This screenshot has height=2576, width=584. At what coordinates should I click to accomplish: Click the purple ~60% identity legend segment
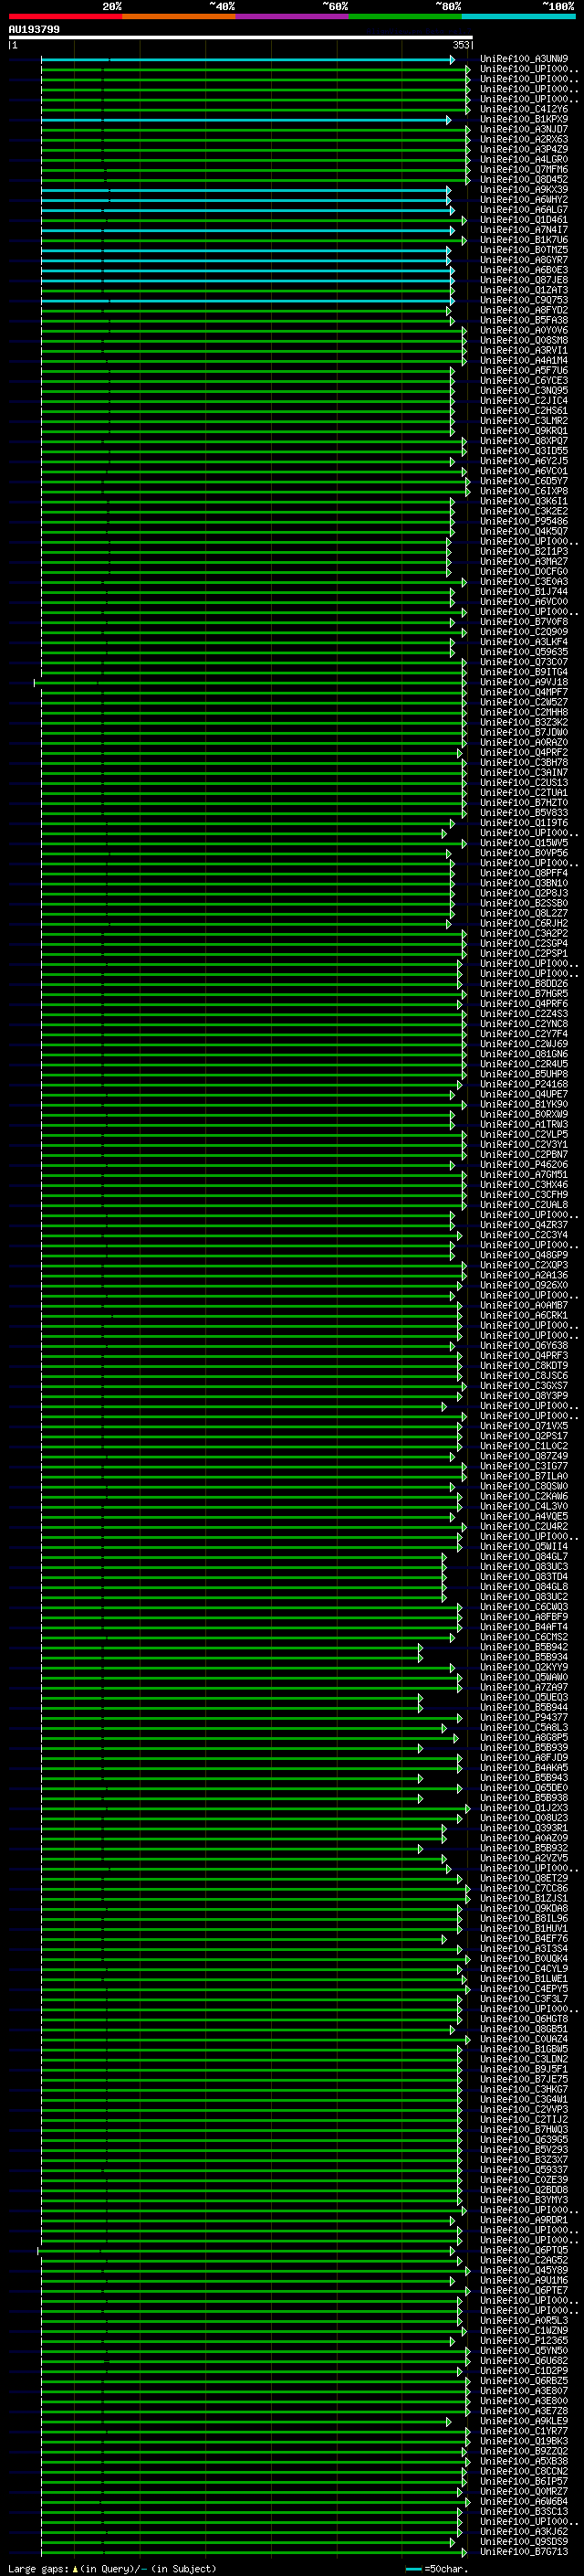[291, 16]
